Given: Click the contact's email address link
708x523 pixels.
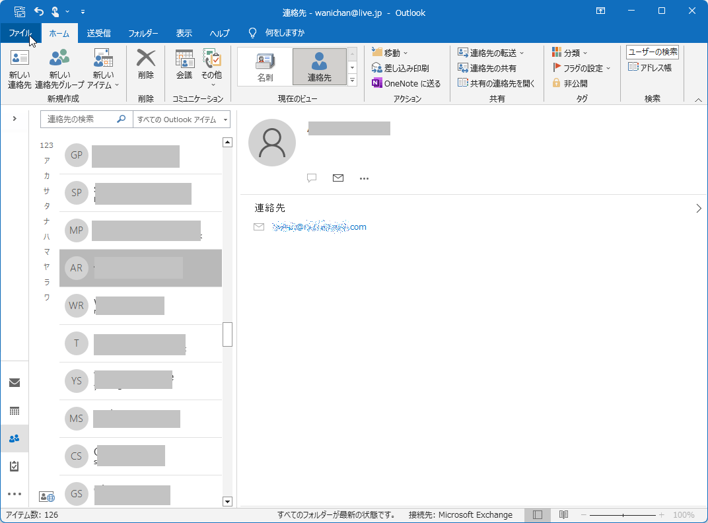Looking at the screenshot, I should point(319,227).
